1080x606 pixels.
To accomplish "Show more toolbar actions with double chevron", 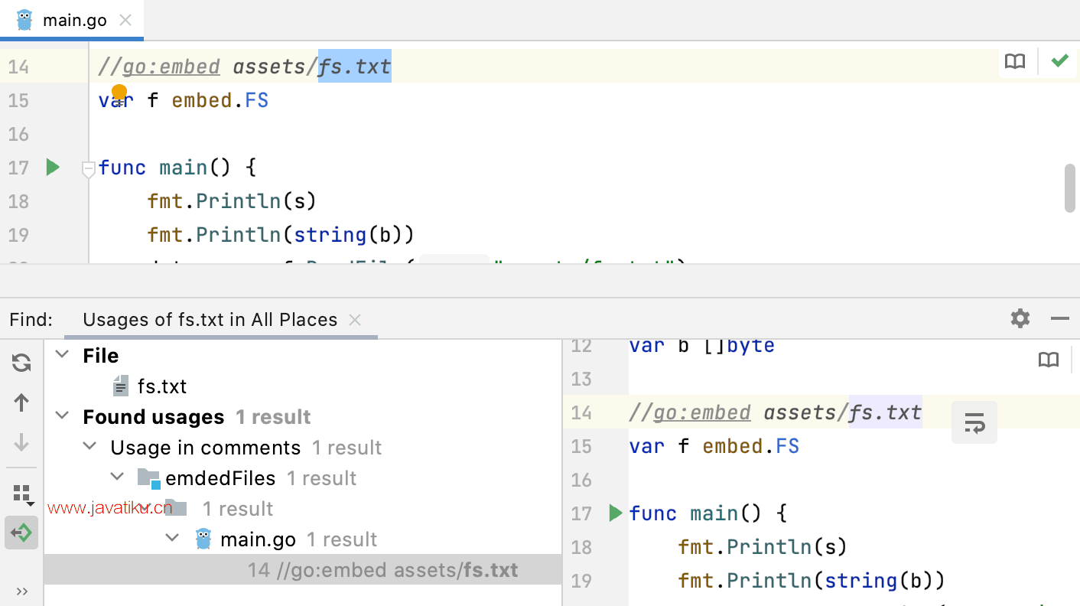I will click(x=21, y=591).
